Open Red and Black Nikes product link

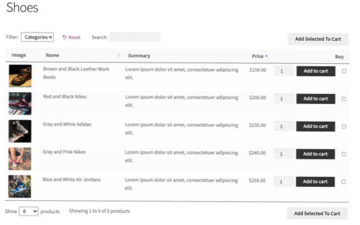click(65, 97)
